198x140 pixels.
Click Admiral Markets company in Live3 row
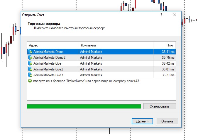(91, 75)
